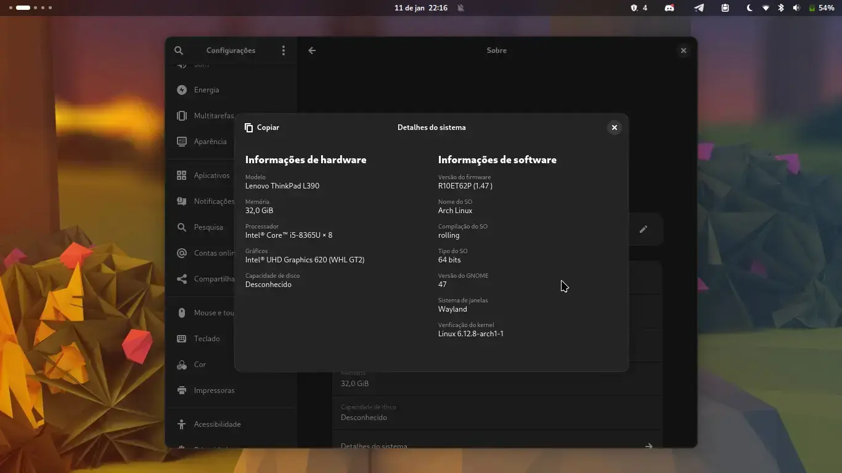Click Intel UHD Graphics 620 (WHL GT2)
Viewport: 842px width, 473px height.
click(x=305, y=260)
